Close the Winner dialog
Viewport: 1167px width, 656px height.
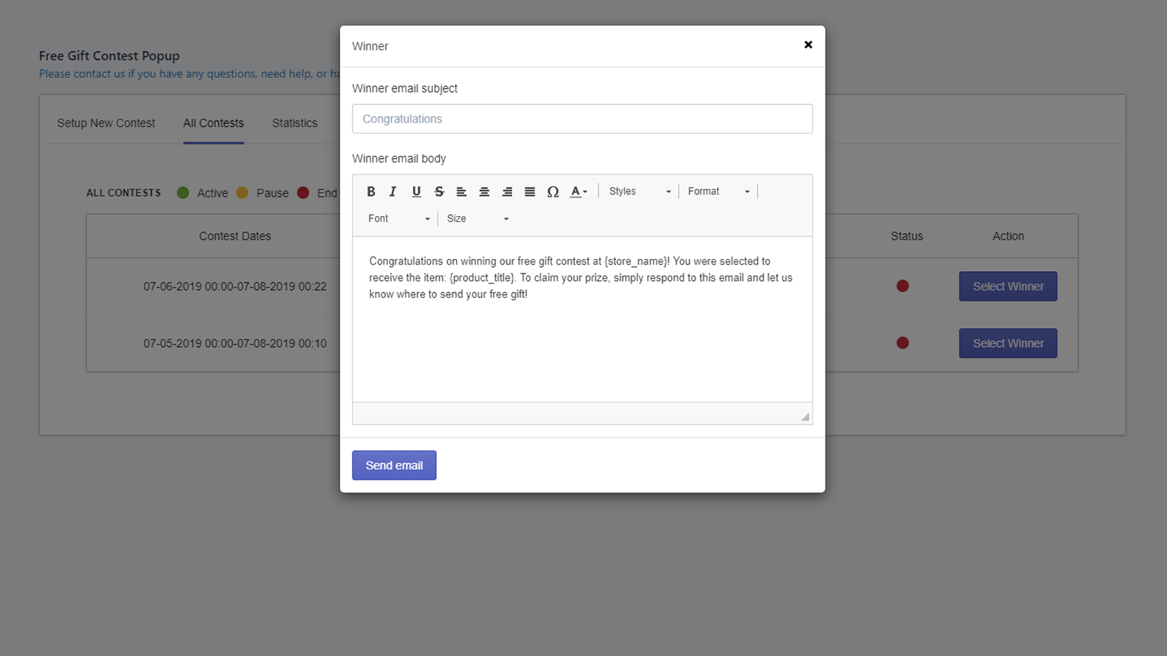tap(808, 45)
